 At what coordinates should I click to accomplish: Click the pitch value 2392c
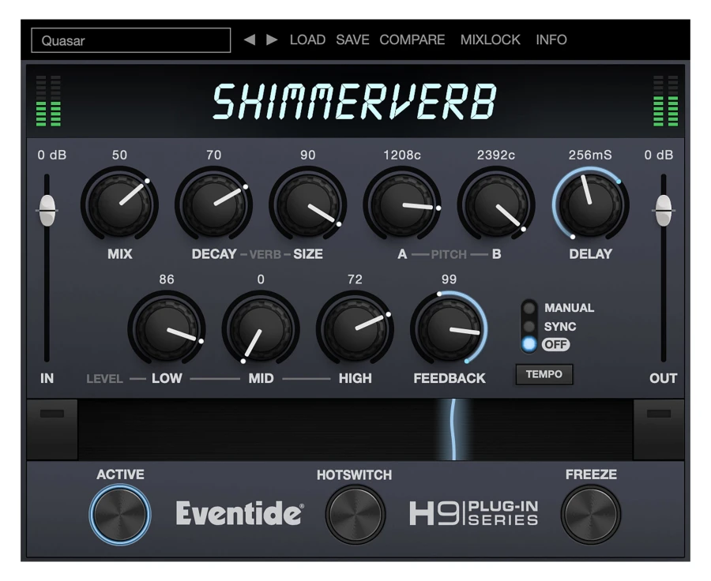click(496, 155)
